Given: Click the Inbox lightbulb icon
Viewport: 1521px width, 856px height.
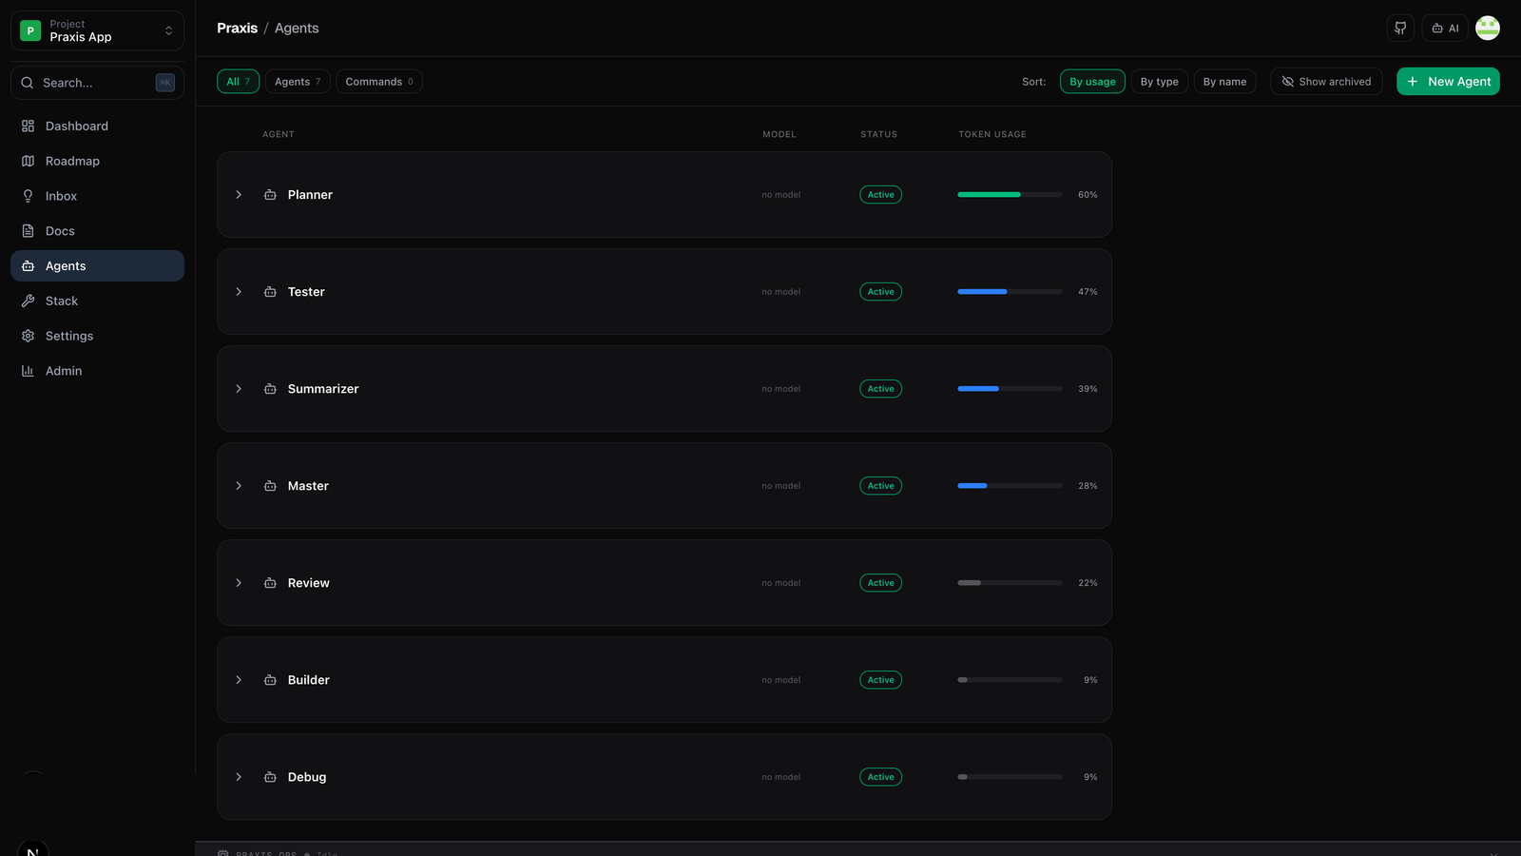Looking at the screenshot, I should tap(28, 196).
